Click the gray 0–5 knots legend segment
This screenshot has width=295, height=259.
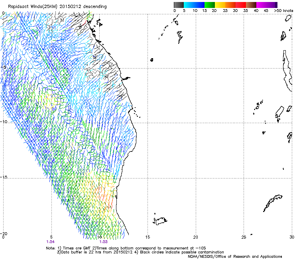(x=179, y=5)
